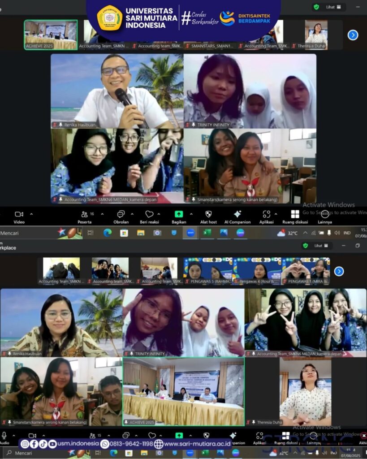Click AI Companion sparkle icon, lower Zoom window
The width and height of the screenshot is (367, 459).
pyautogui.click(x=233, y=435)
